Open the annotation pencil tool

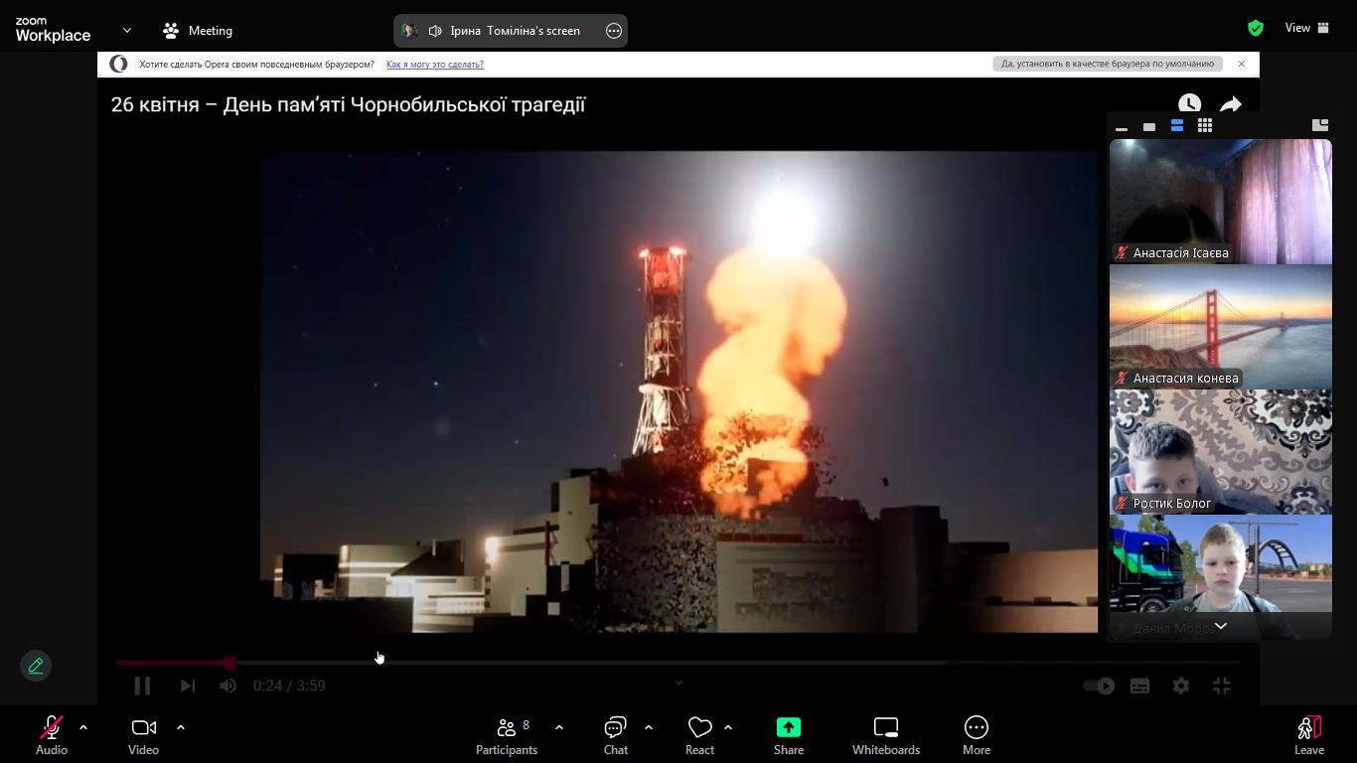click(36, 666)
